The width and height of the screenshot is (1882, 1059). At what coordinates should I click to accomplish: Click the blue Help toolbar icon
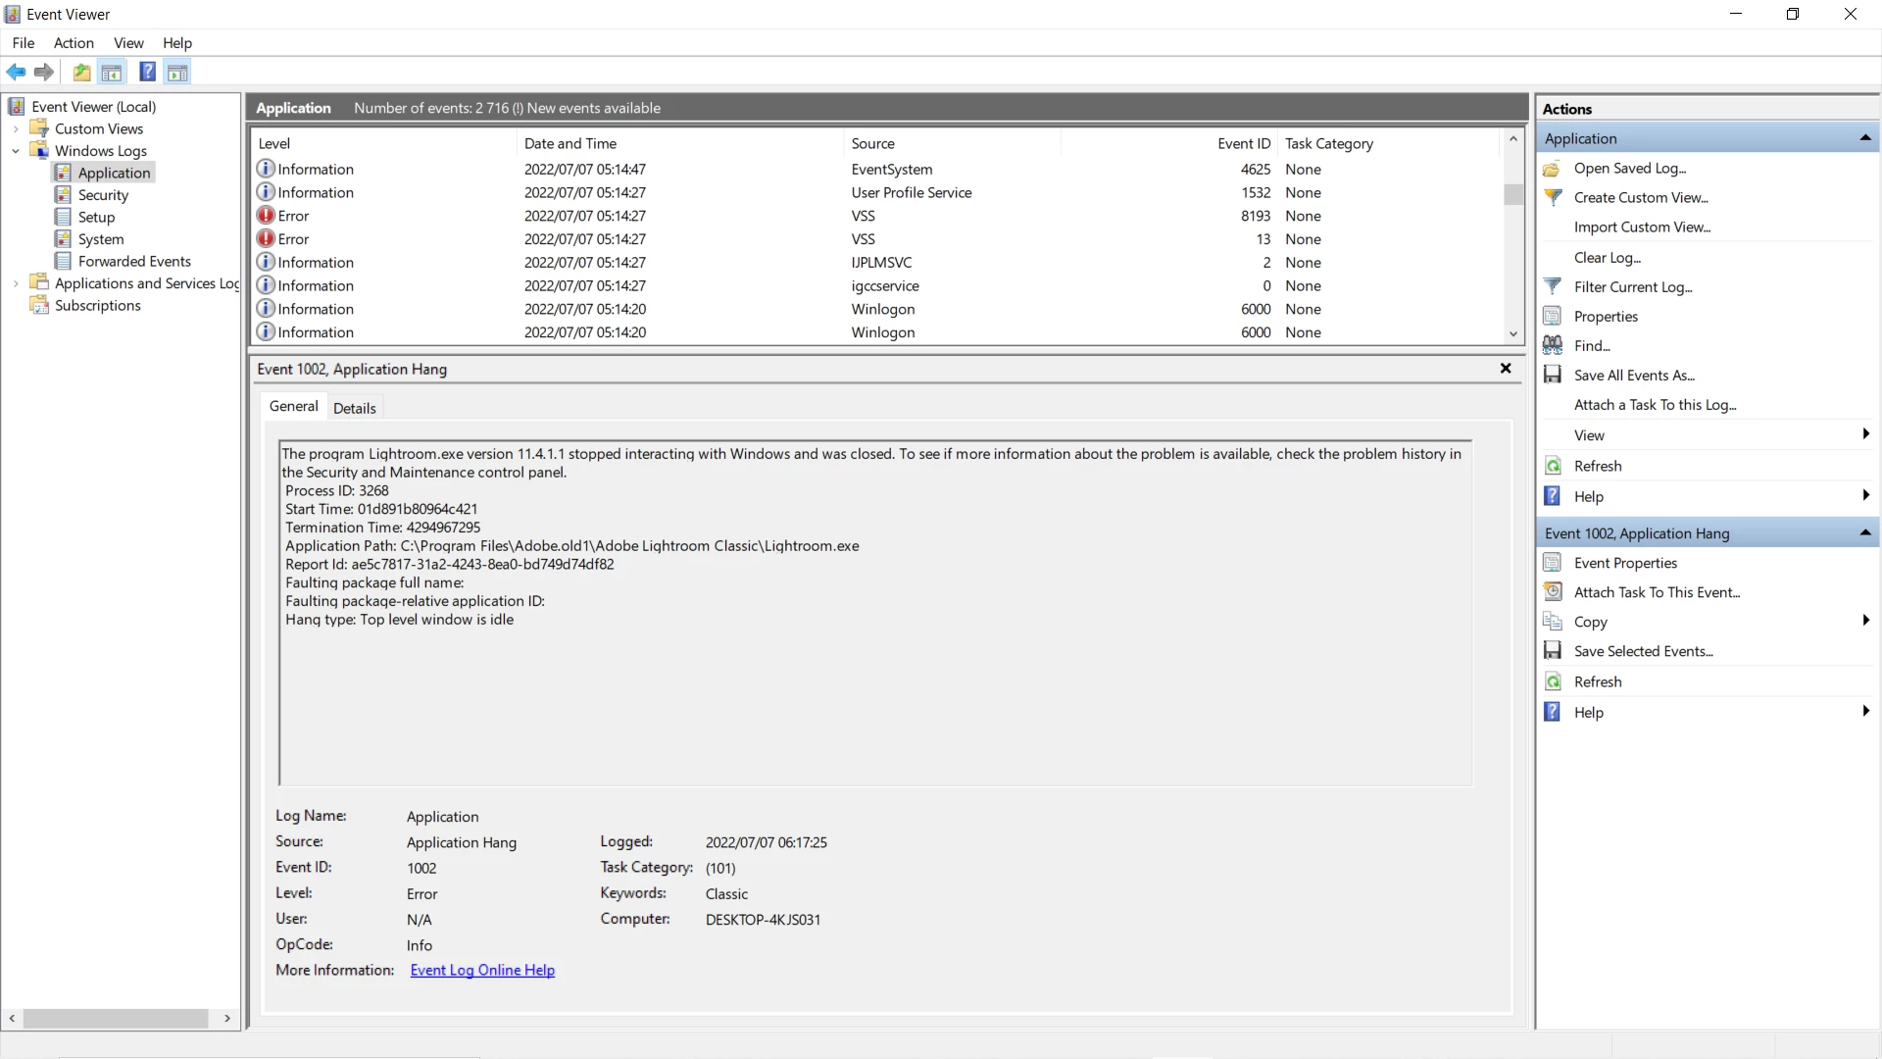click(x=147, y=73)
